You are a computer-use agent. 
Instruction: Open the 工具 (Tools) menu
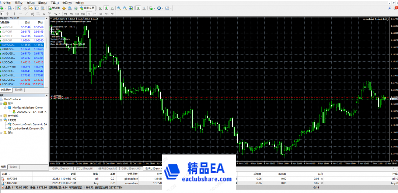[54, 3]
